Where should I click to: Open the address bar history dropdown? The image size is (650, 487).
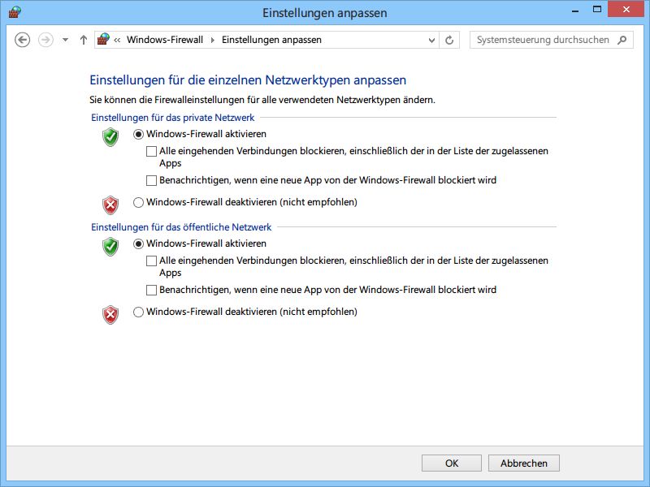[x=431, y=40]
